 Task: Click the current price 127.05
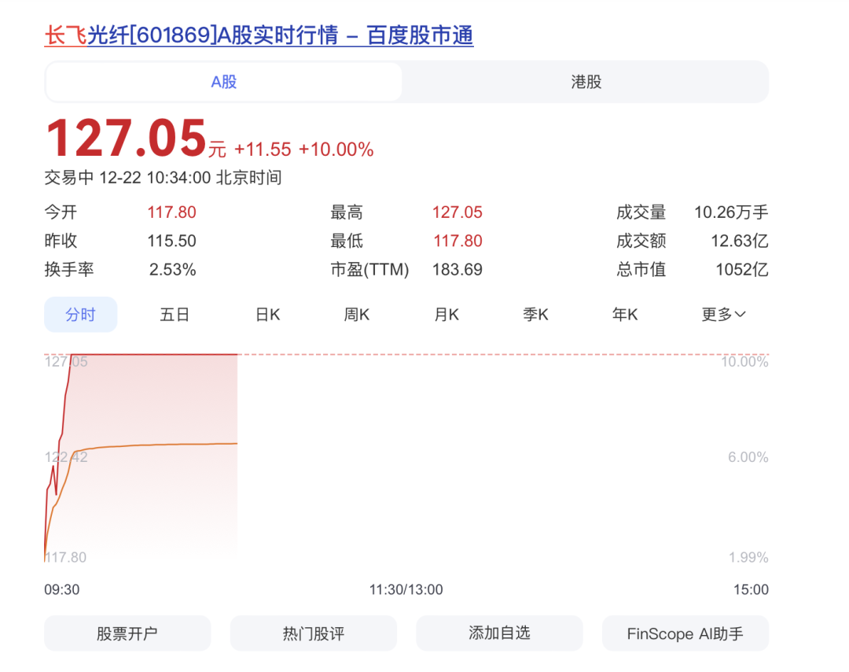[x=126, y=138]
